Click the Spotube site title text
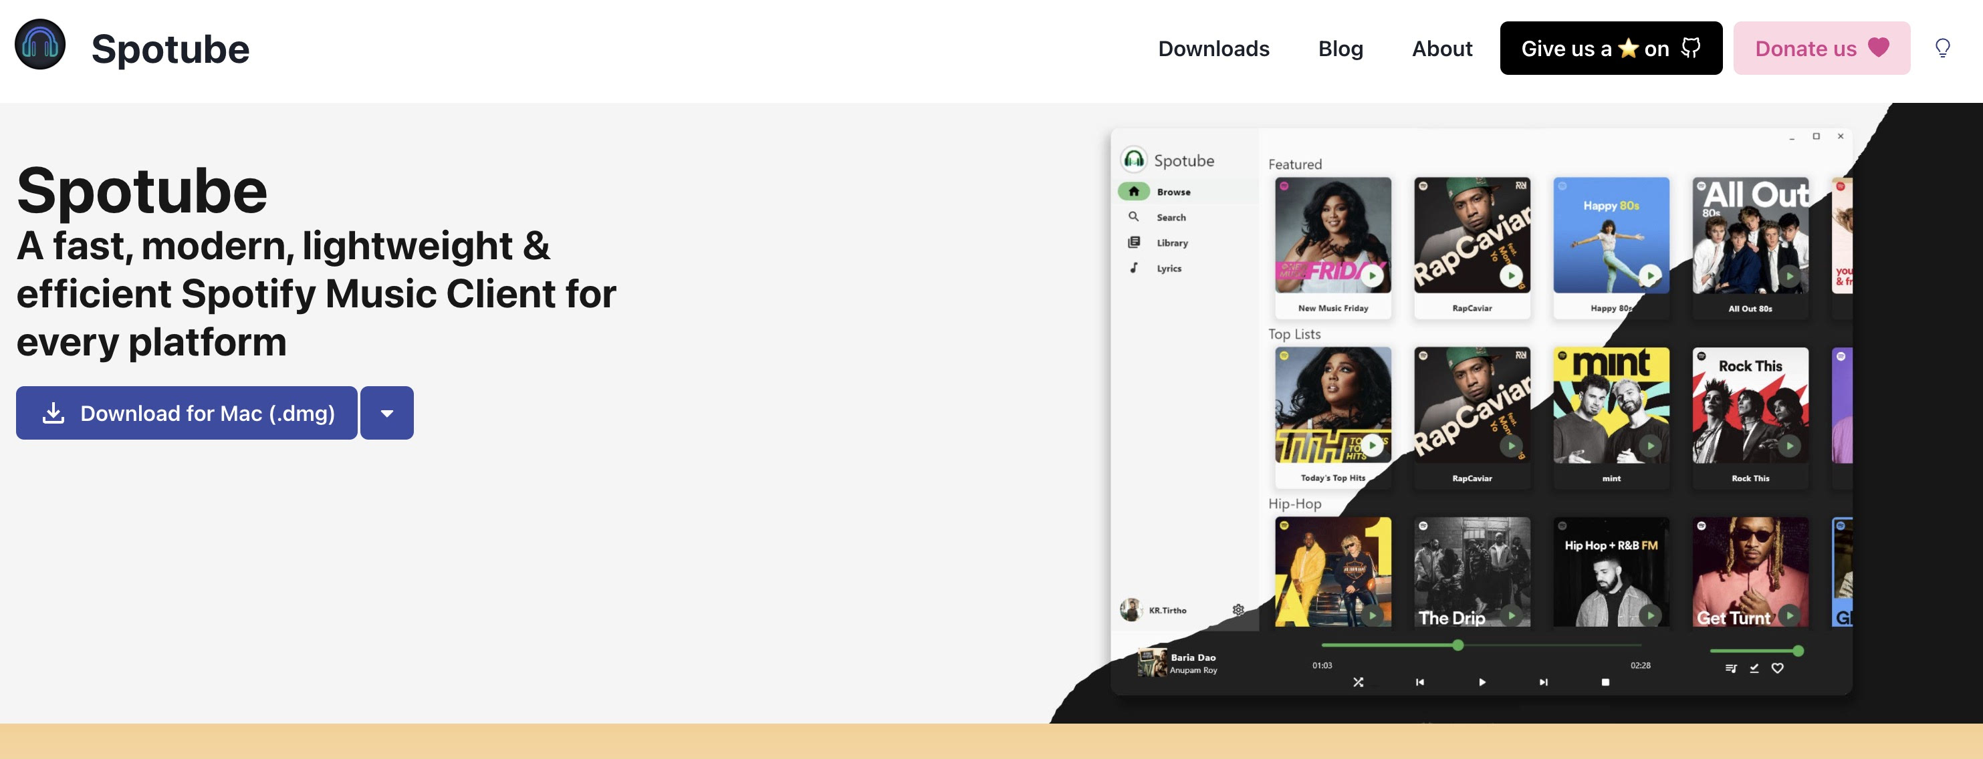The image size is (1983, 759). pos(170,49)
